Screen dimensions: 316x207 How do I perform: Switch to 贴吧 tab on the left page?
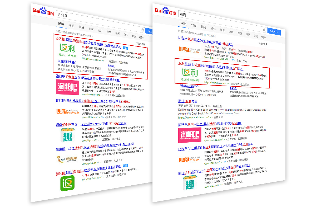(71, 25)
